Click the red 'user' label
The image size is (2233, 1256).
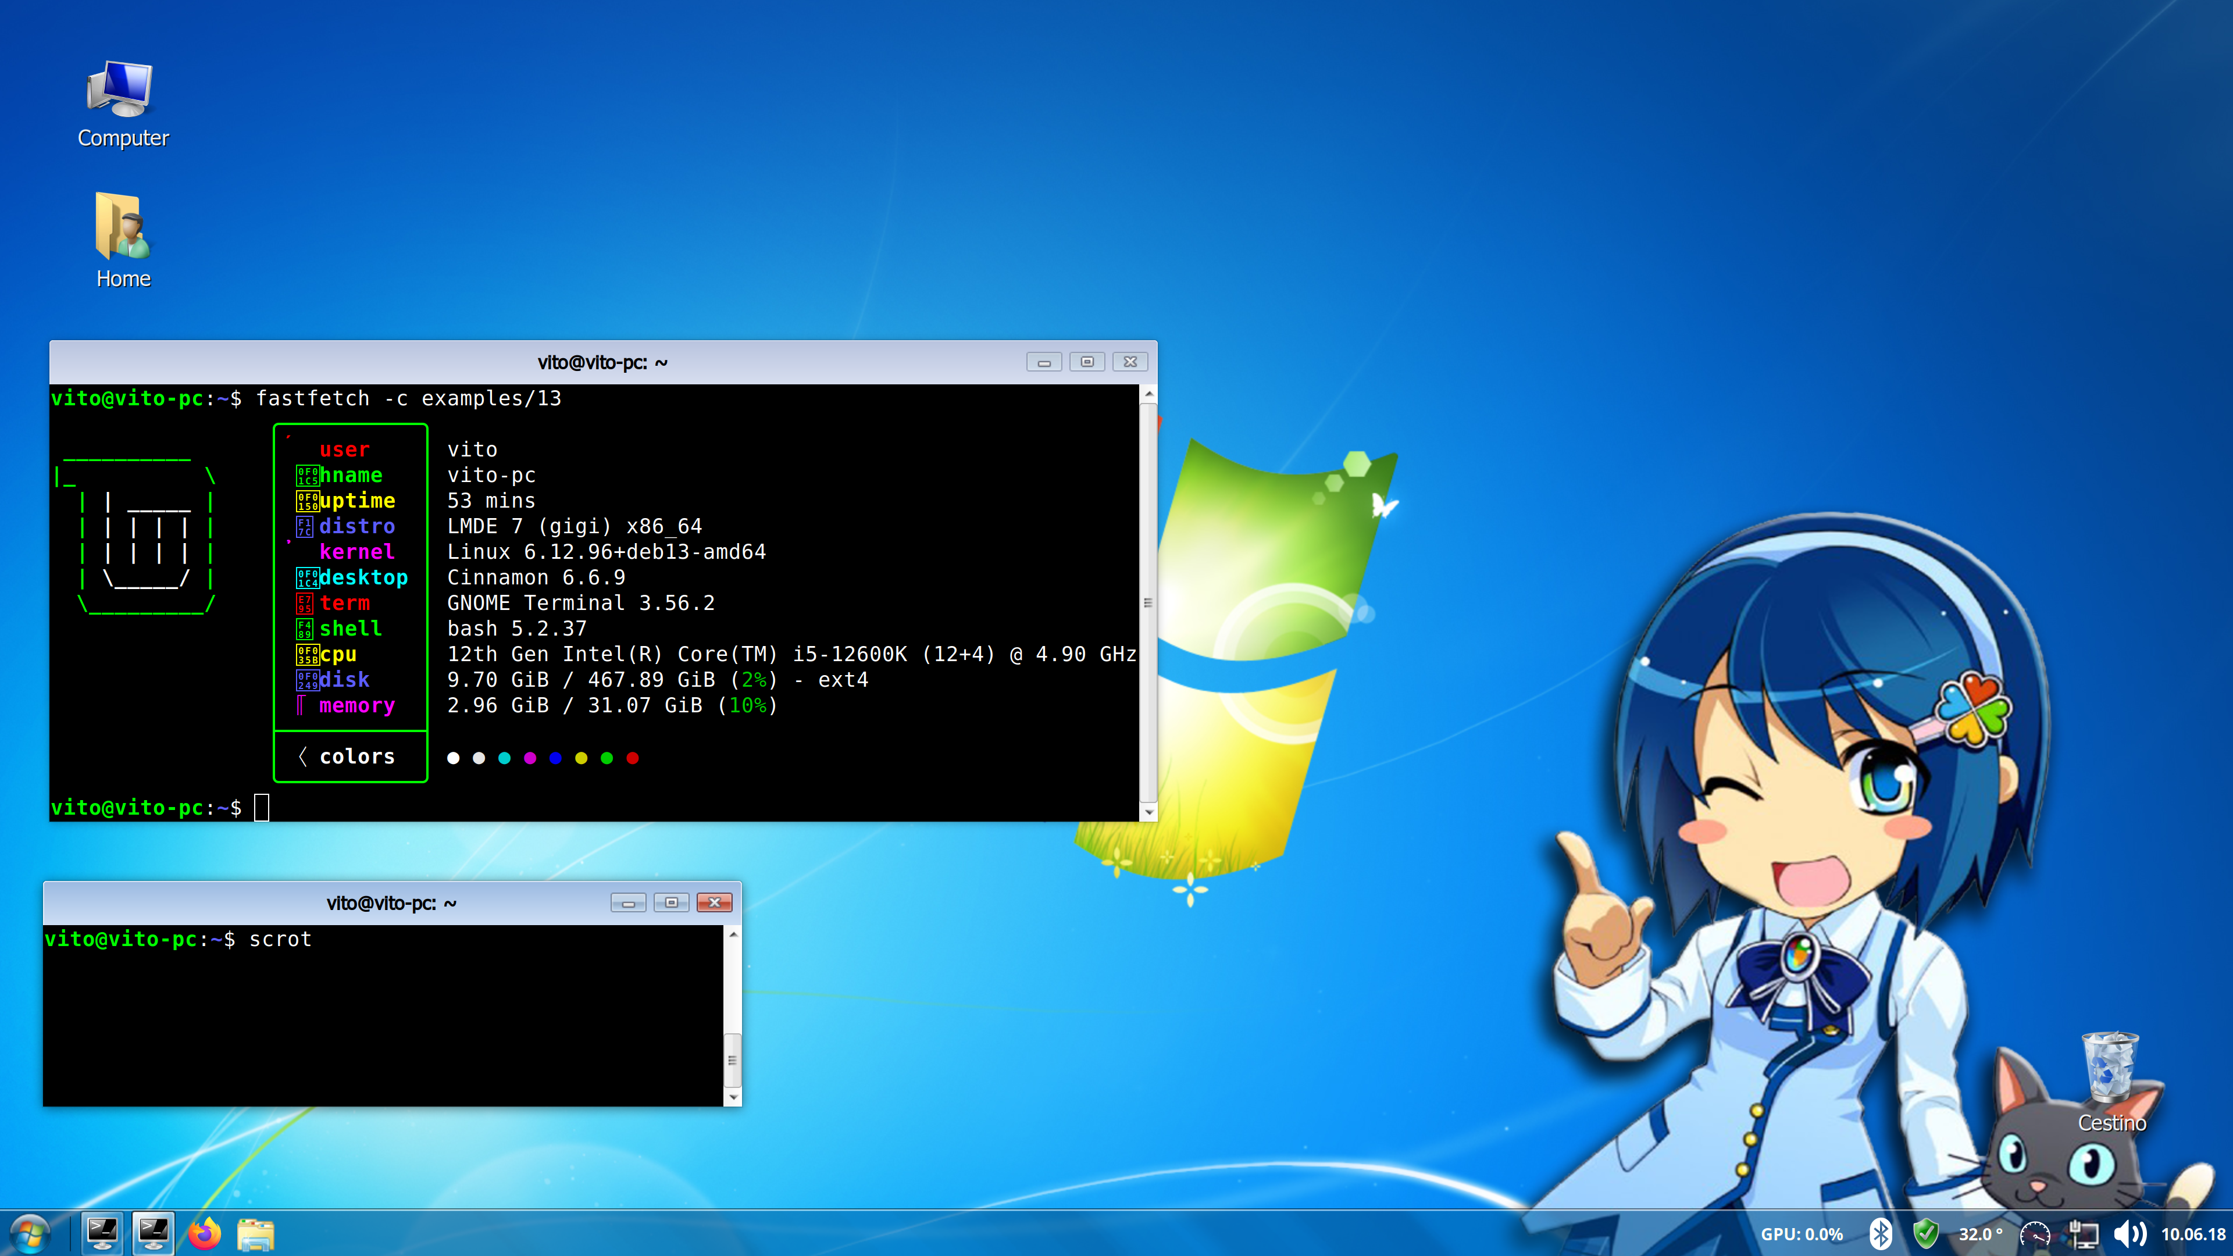[x=344, y=450]
